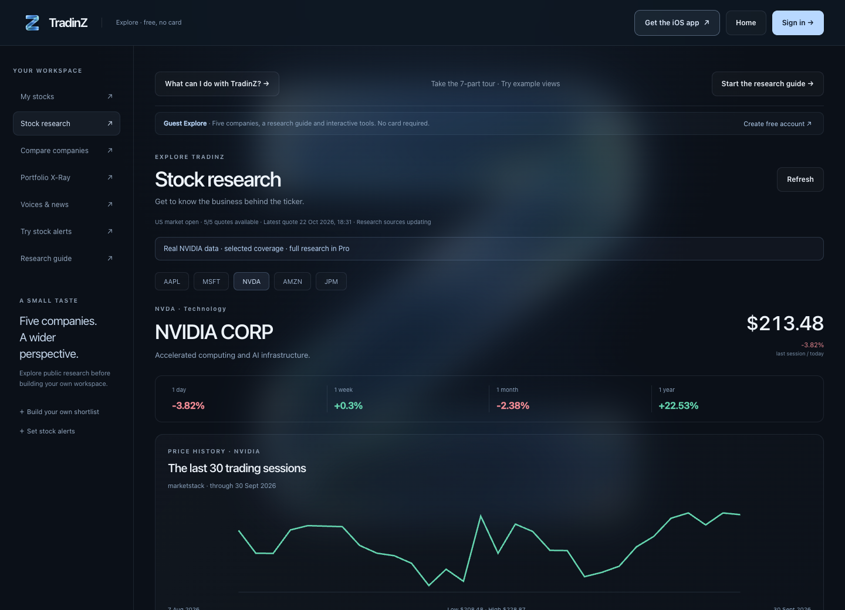Click the Guest Explore label
The width and height of the screenshot is (845, 610).
click(185, 123)
